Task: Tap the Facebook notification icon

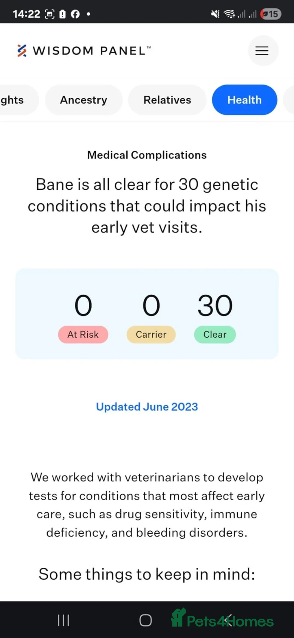Action: click(x=75, y=14)
